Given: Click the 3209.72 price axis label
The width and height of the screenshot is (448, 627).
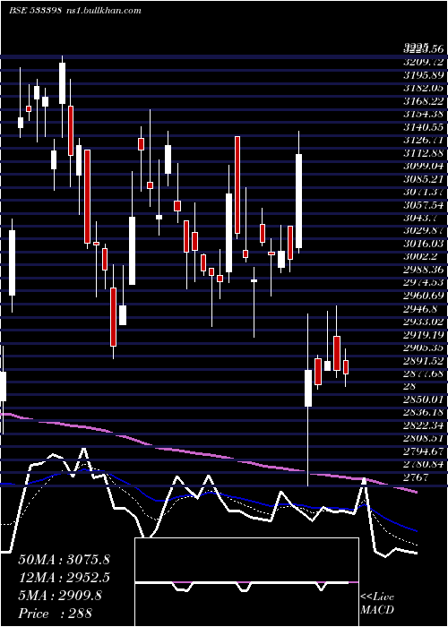Looking at the screenshot, I should point(423,63).
